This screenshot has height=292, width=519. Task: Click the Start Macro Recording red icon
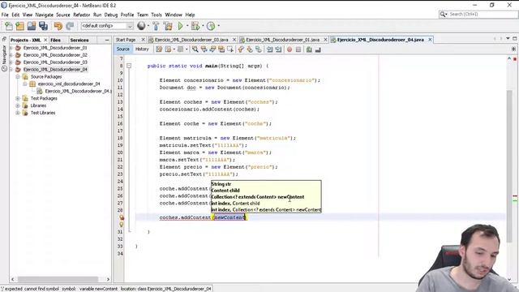tap(290, 49)
